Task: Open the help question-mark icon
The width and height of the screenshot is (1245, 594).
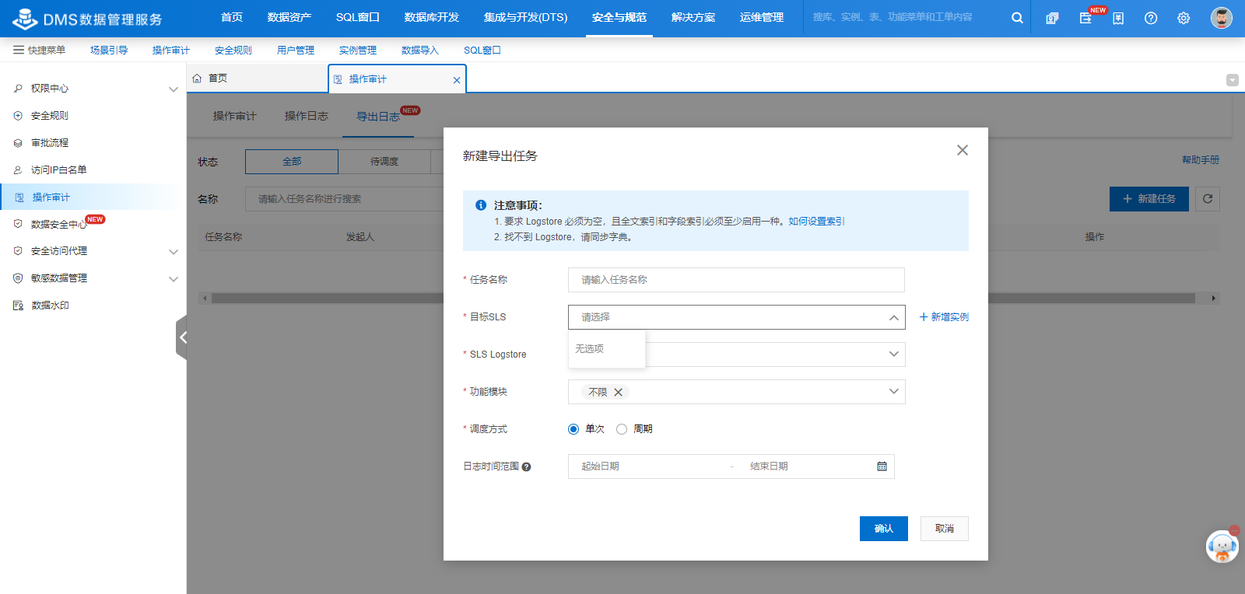Action: [x=1151, y=18]
